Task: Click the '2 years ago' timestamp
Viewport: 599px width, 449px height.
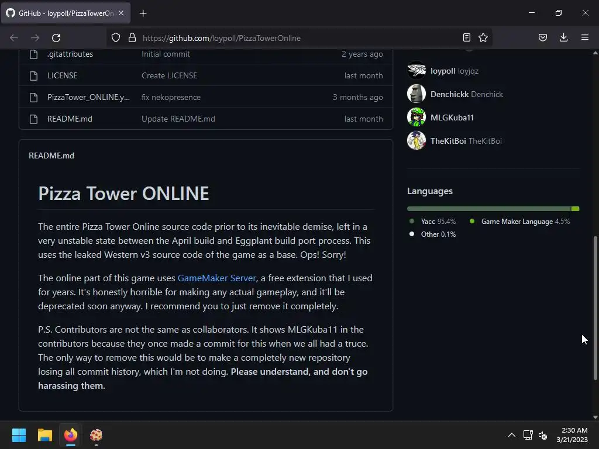Action: 362,54
